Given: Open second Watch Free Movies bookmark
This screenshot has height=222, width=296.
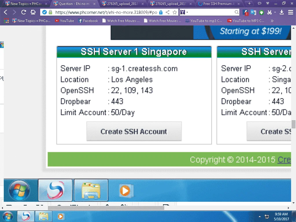Looking at the screenshot, I should [162, 21].
